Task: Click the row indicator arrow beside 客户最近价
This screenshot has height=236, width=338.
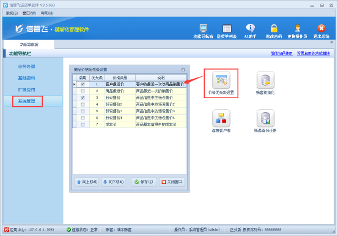Action: point(74,84)
